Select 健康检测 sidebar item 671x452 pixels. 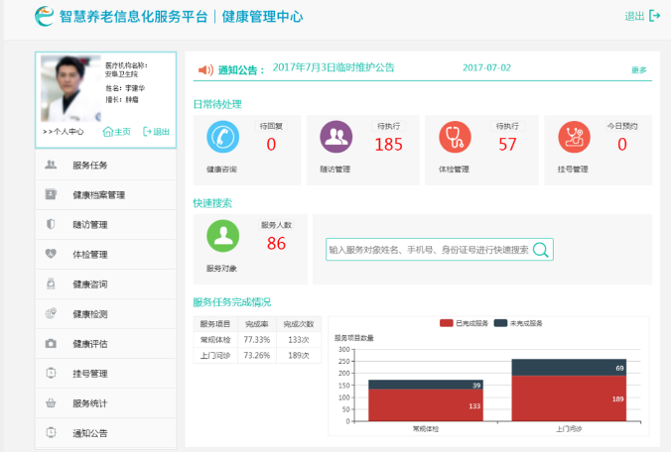105,314
